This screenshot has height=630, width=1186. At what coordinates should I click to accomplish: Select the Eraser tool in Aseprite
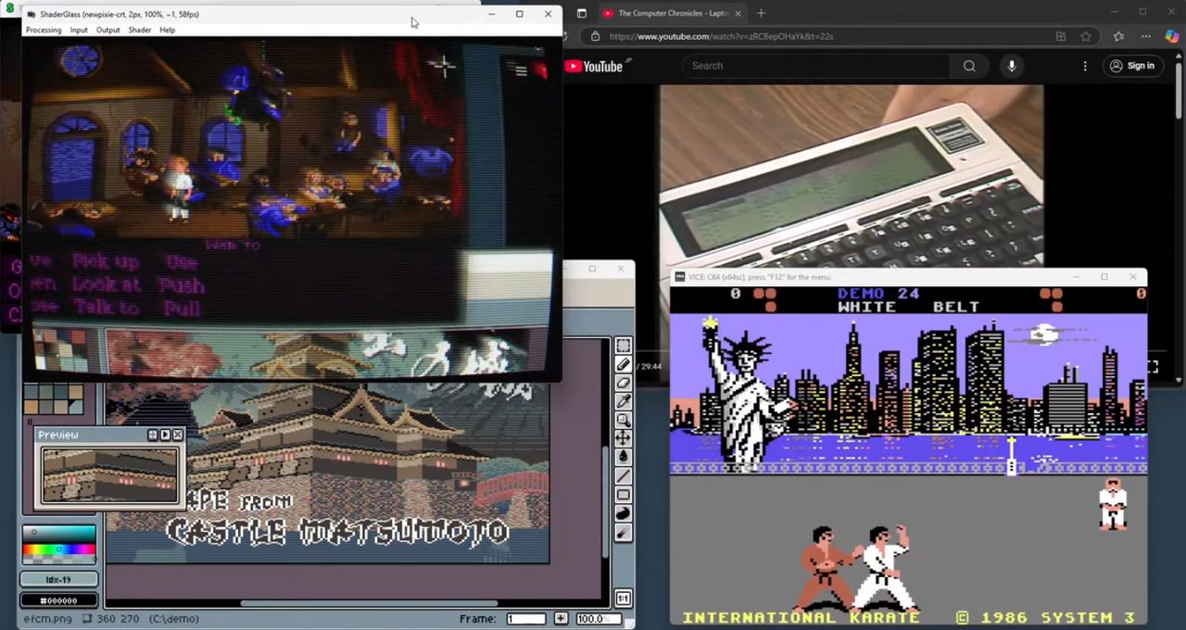click(x=624, y=383)
